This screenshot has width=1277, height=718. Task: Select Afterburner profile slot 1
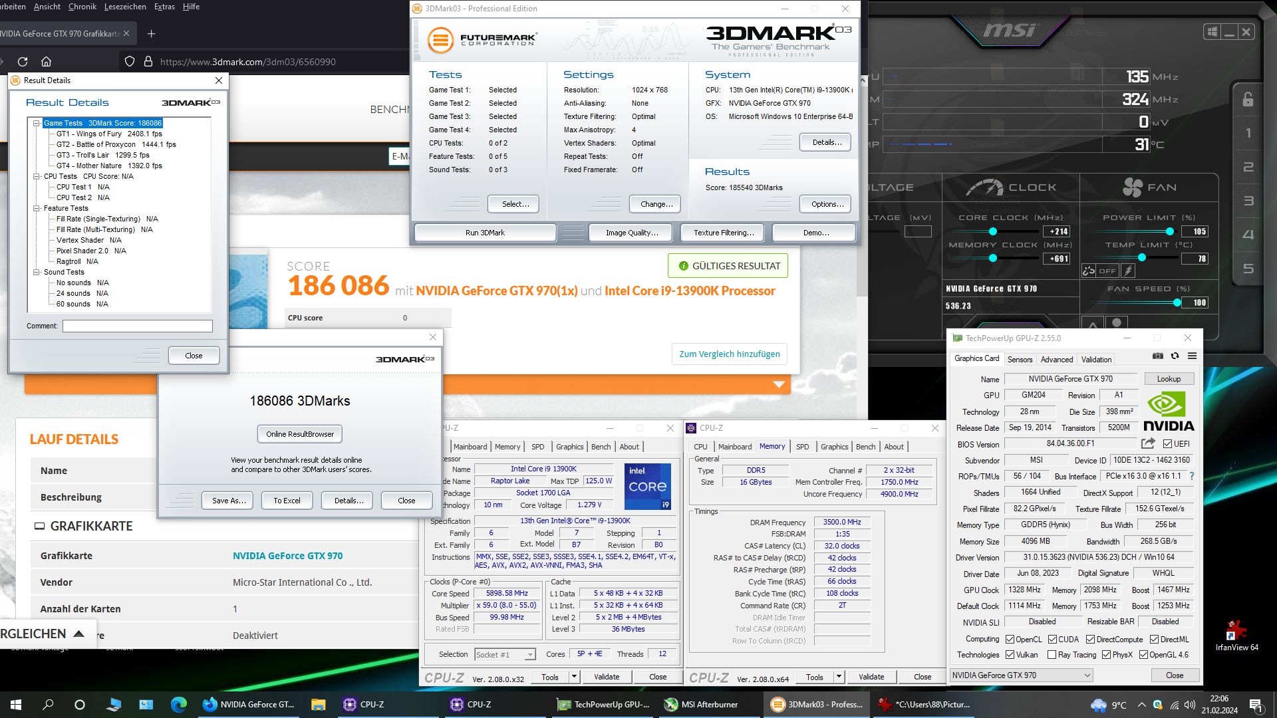pyautogui.click(x=1248, y=133)
